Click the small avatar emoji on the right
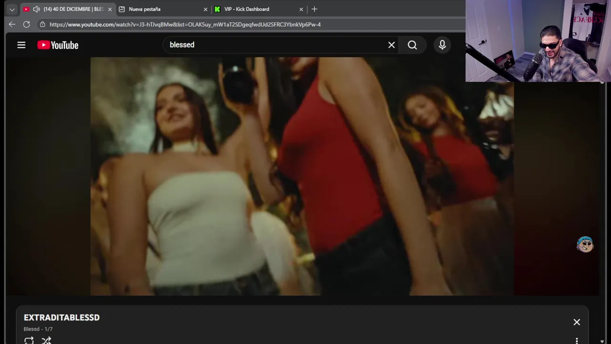 coord(585,244)
